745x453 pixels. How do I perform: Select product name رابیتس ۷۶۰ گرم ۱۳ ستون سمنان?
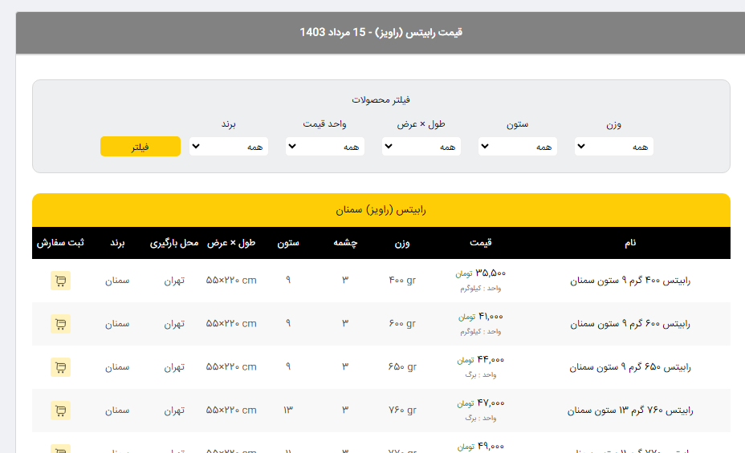pyautogui.click(x=629, y=411)
